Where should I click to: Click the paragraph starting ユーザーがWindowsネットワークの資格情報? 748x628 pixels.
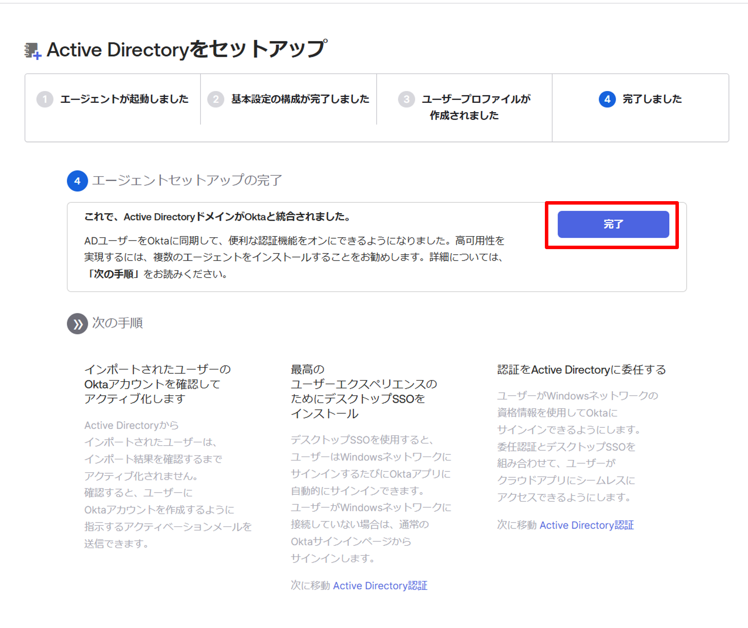(578, 446)
